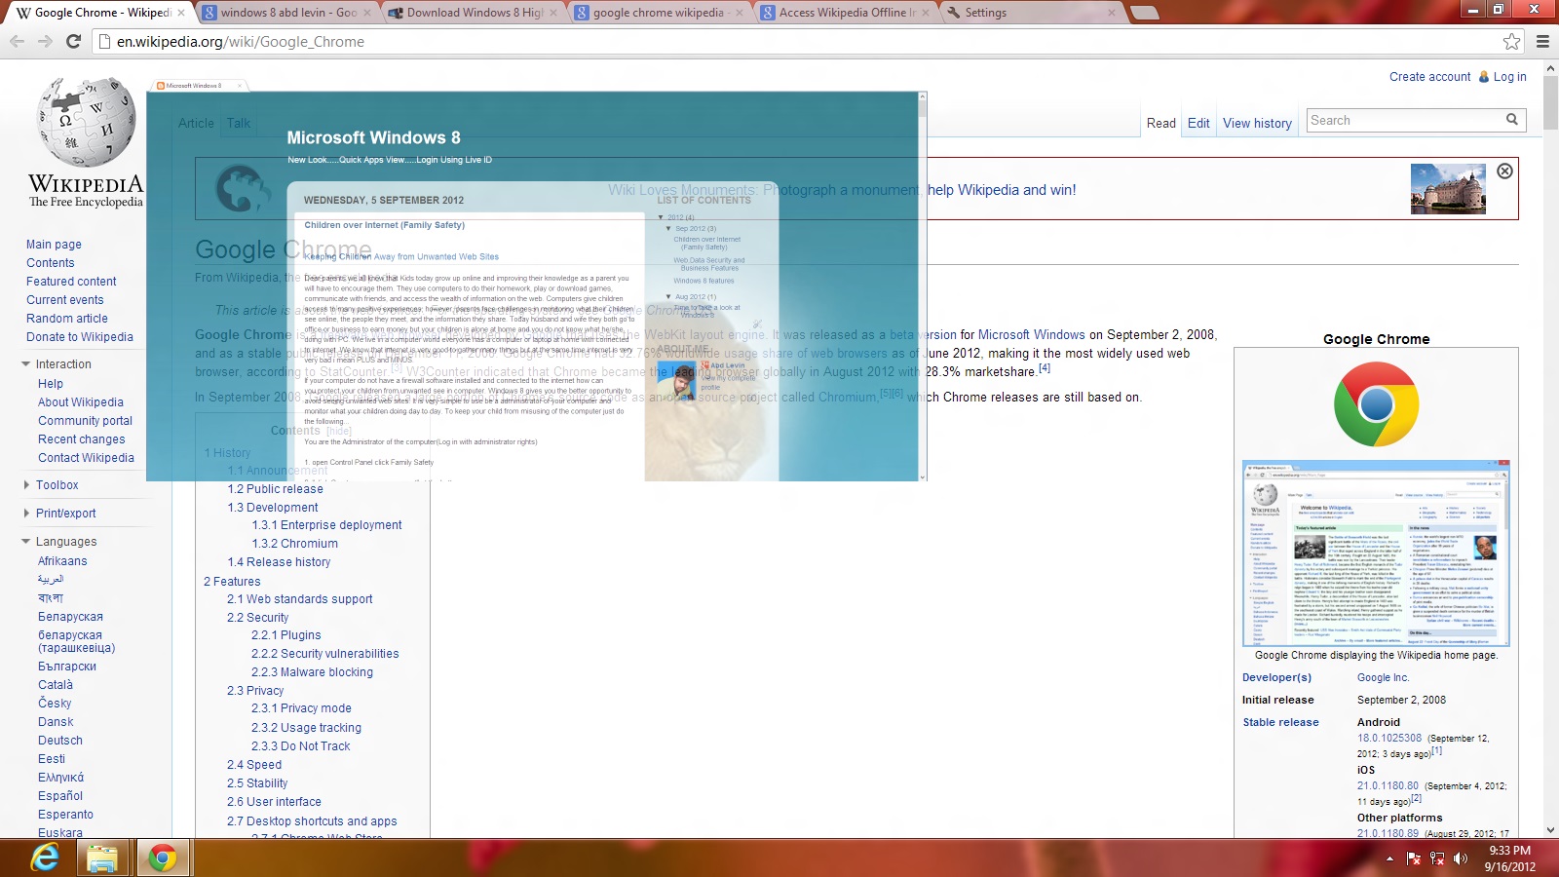Image resolution: width=1559 pixels, height=877 pixels.
Task: Open the clock and date in taskbar
Action: [x=1509, y=858]
